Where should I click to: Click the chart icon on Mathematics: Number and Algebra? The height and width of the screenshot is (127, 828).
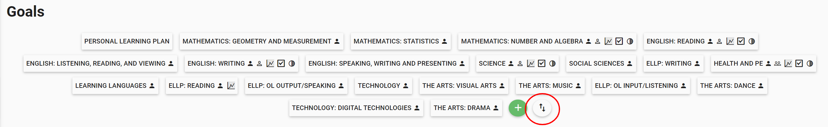[608, 41]
